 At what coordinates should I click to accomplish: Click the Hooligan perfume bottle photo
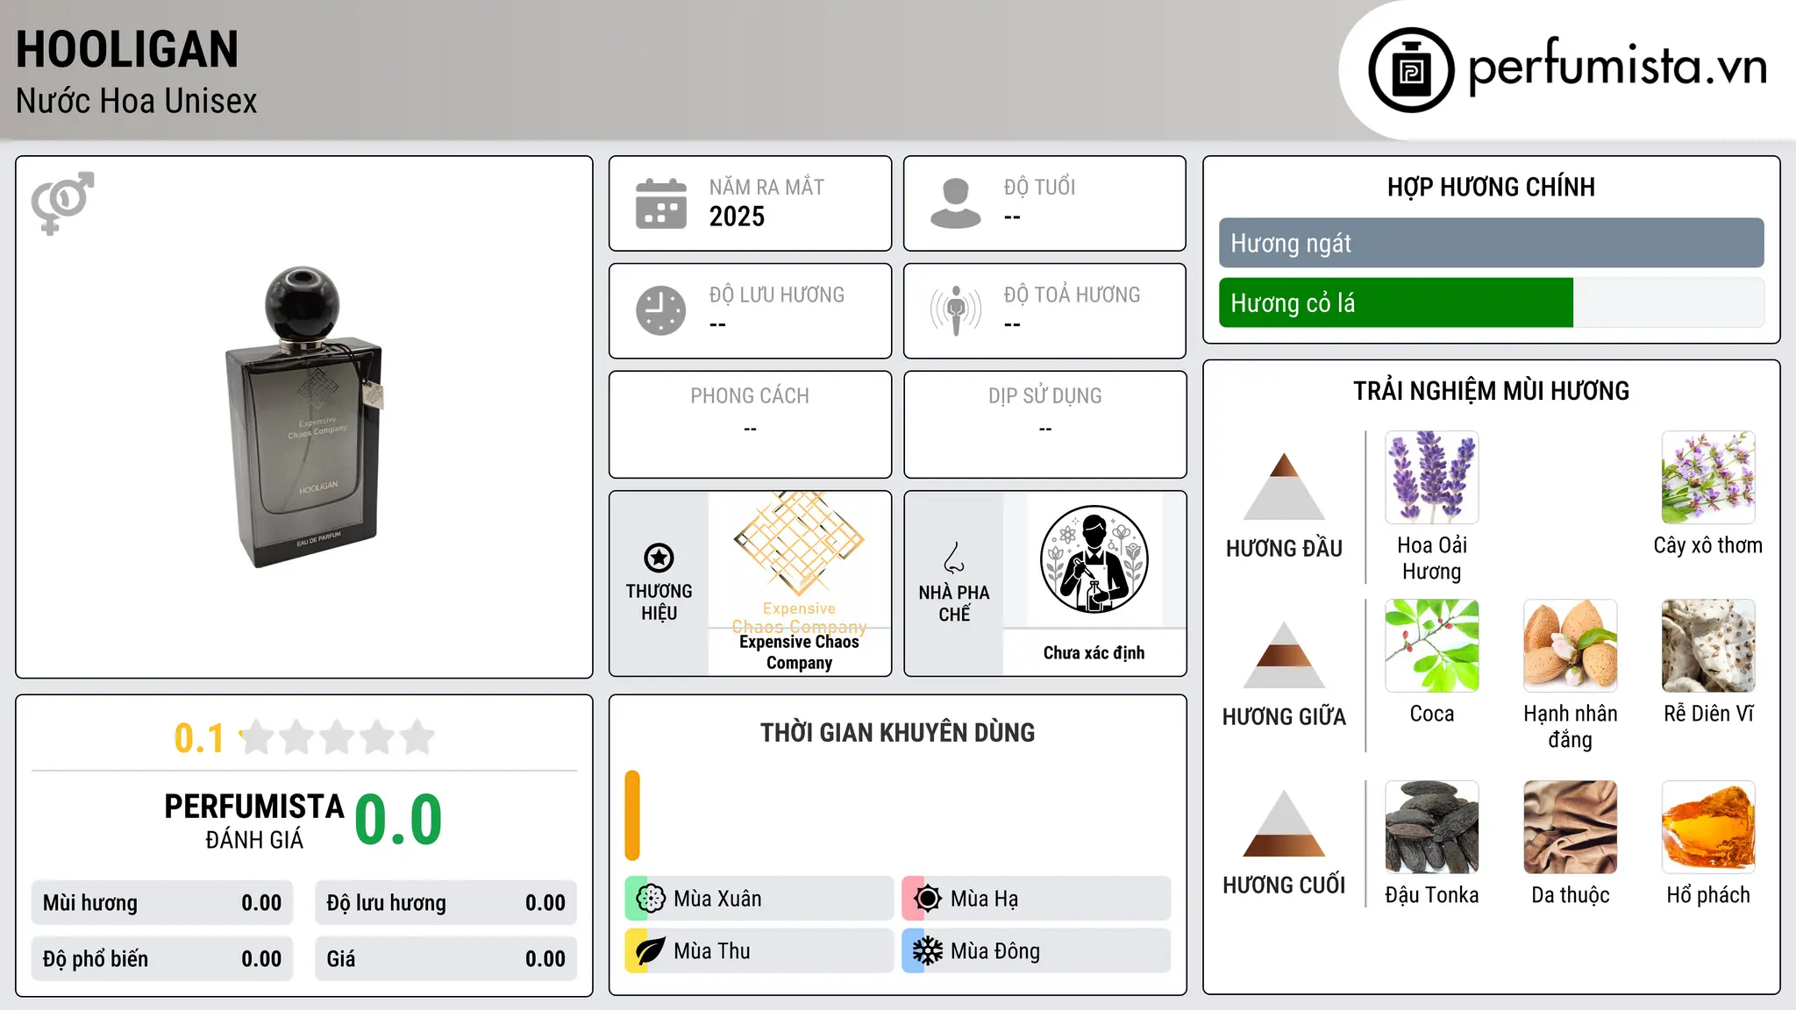pos(304,417)
